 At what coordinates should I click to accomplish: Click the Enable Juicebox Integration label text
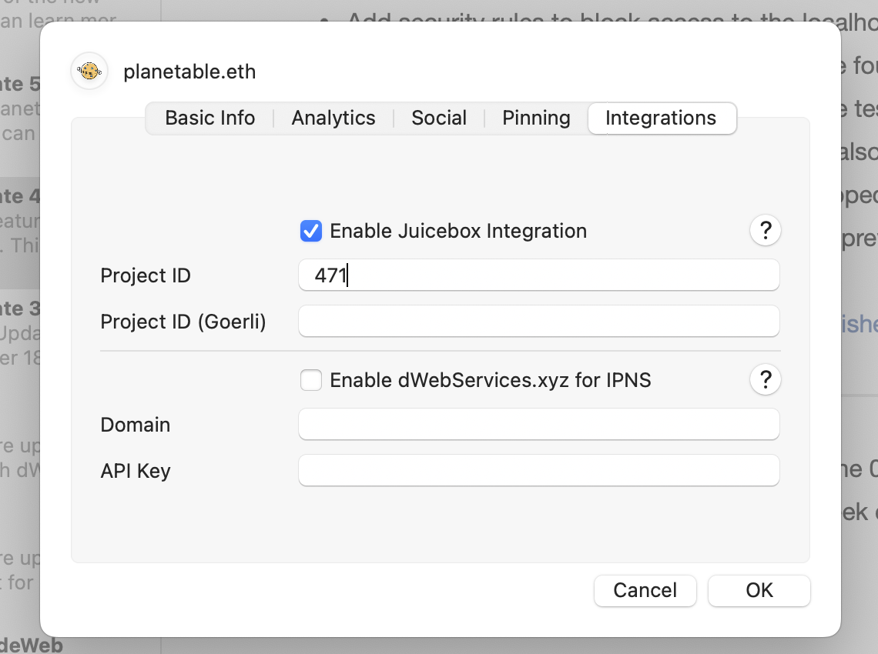(x=458, y=231)
